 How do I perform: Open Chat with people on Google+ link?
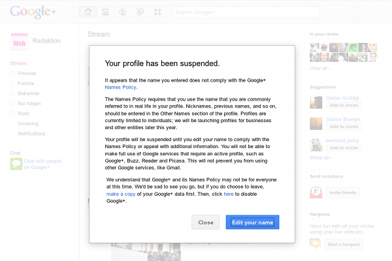(42, 164)
